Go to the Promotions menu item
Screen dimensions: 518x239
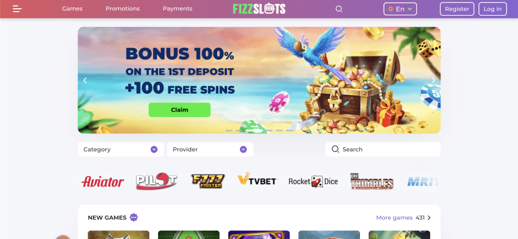click(x=123, y=9)
